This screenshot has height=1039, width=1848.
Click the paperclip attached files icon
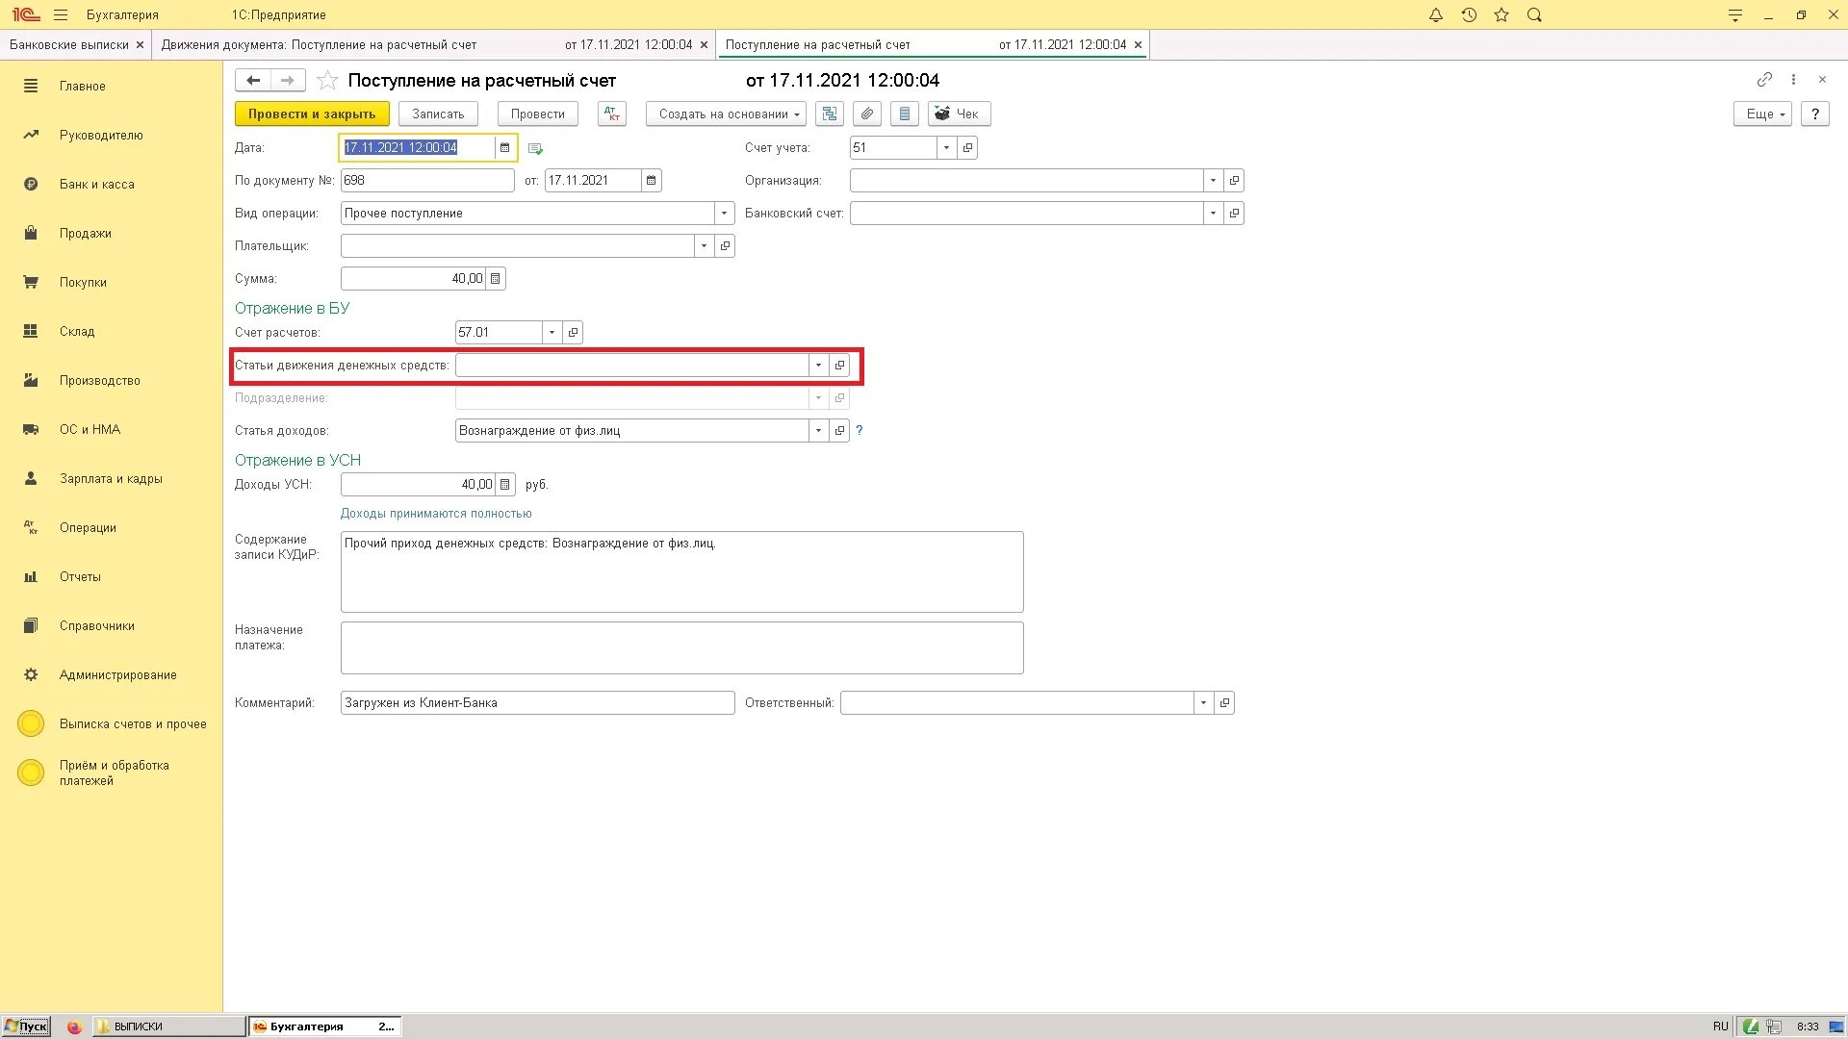(867, 114)
